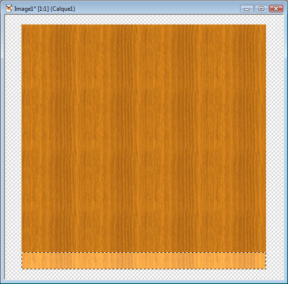The image size is (288, 284).
Task: Click the dashed left edge of the selection
Action: pos(22,260)
